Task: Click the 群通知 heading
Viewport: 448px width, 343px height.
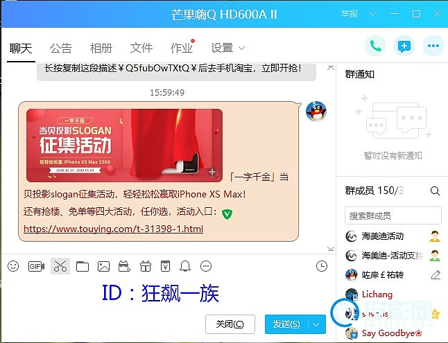Action: click(360, 74)
